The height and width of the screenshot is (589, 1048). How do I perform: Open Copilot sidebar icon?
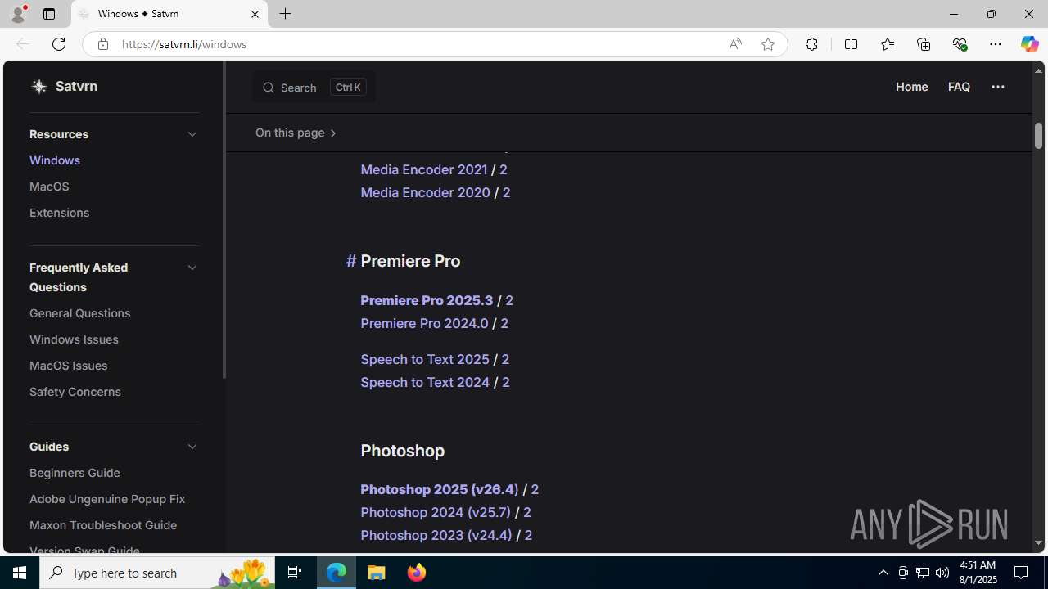pyautogui.click(x=1029, y=44)
